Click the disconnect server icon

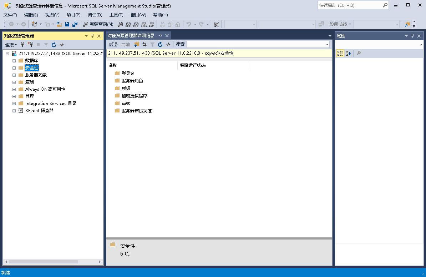pyautogui.click(x=31, y=44)
